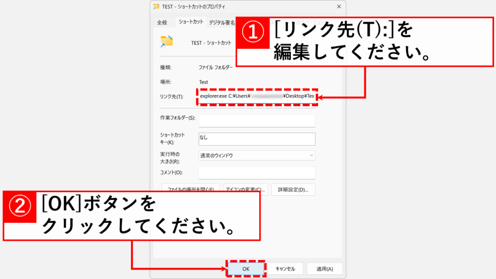Open 詳細設定(D)... settings

point(293,189)
